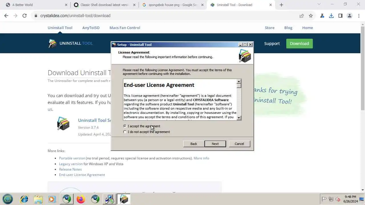Open the Support page link
This screenshot has width=365, height=205.
coord(272,44)
